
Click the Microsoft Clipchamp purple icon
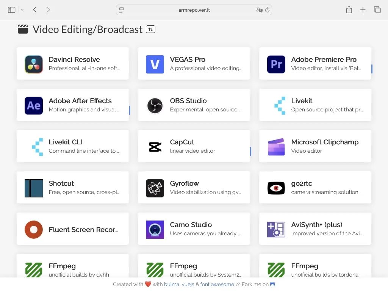[276, 147]
